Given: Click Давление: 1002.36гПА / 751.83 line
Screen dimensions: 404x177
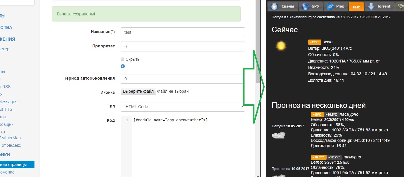Looking at the screenshot, I should coord(349,130).
